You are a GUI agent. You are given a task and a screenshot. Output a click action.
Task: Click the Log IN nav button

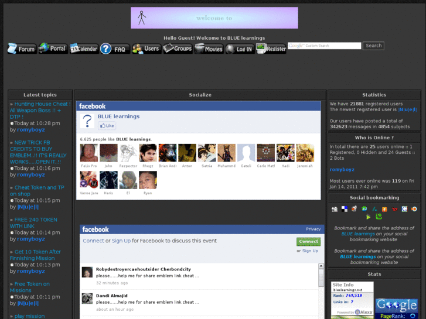coord(240,49)
